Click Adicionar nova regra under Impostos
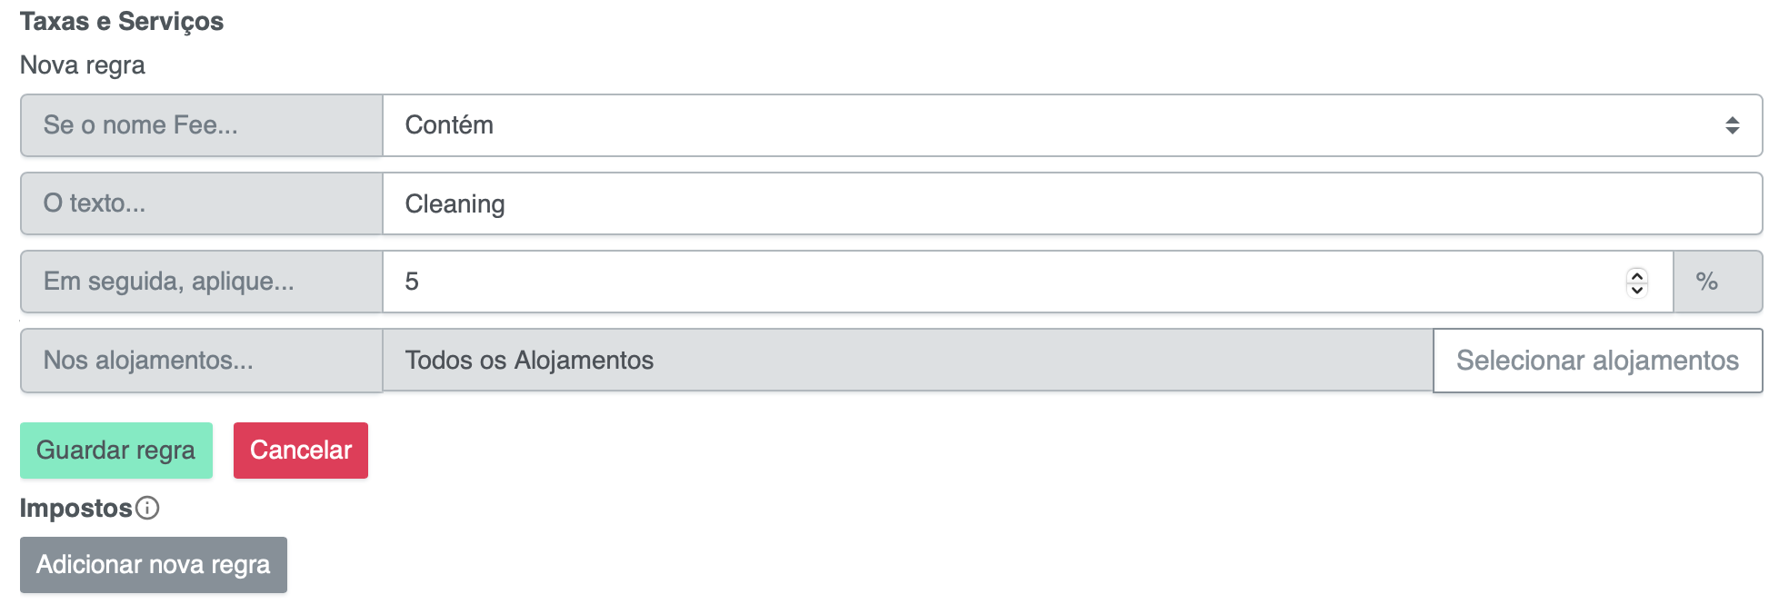 [x=153, y=564]
